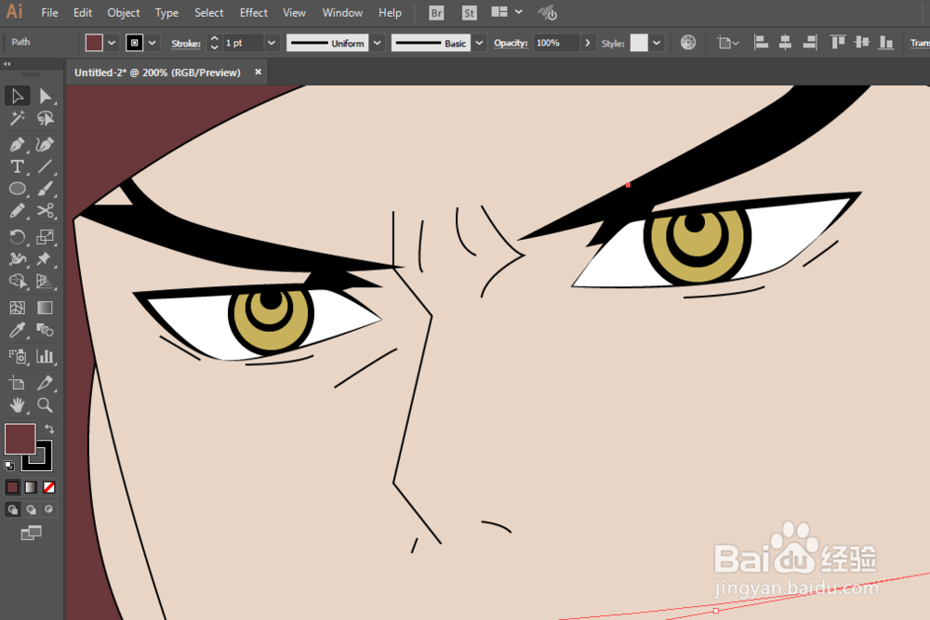Select the Mesh tool
Image resolution: width=930 pixels, height=620 pixels.
coord(17,308)
